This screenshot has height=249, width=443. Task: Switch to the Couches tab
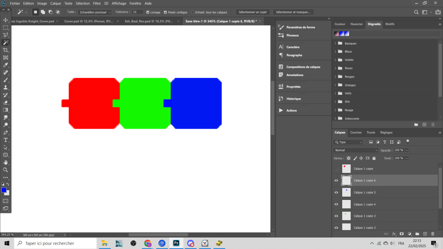(356, 132)
